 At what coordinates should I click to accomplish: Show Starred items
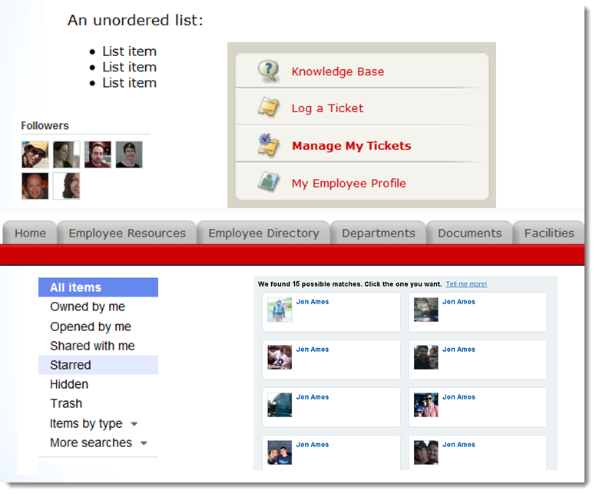[98, 365]
